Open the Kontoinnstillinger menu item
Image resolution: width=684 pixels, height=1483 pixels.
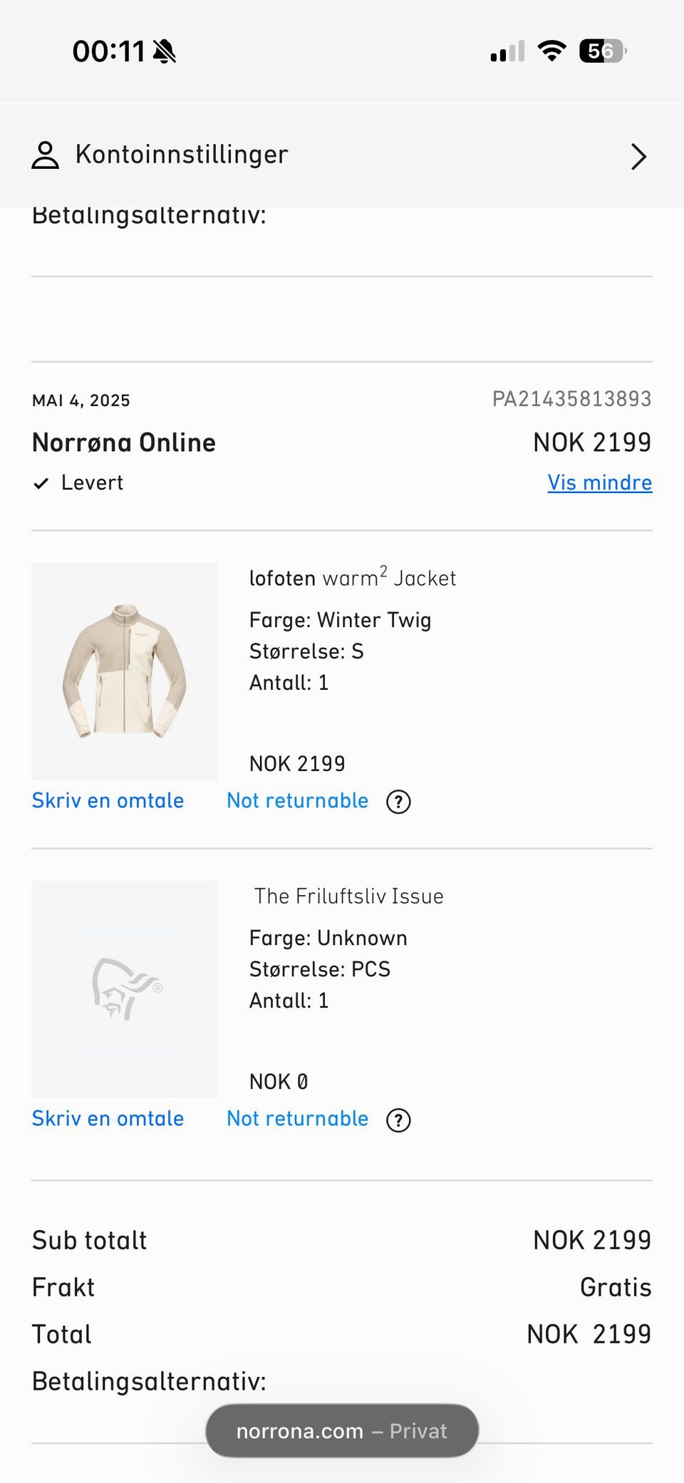point(182,155)
